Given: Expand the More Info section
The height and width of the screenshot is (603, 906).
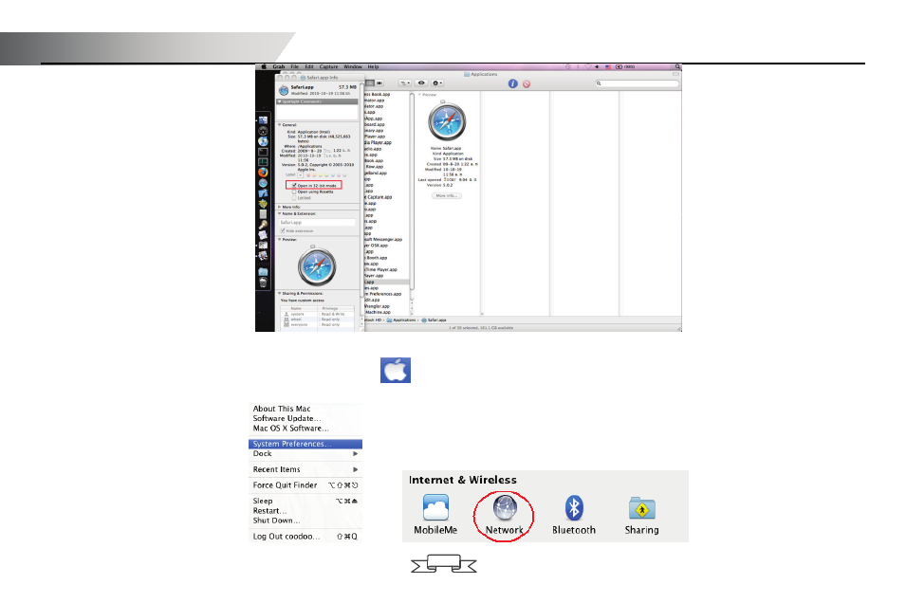Looking at the screenshot, I should [x=280, y=207].
